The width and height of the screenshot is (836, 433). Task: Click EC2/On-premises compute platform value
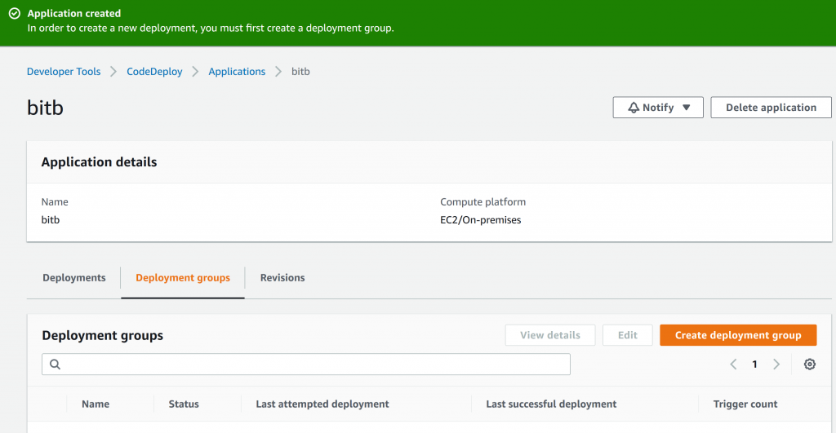click(x=480, y=220)
